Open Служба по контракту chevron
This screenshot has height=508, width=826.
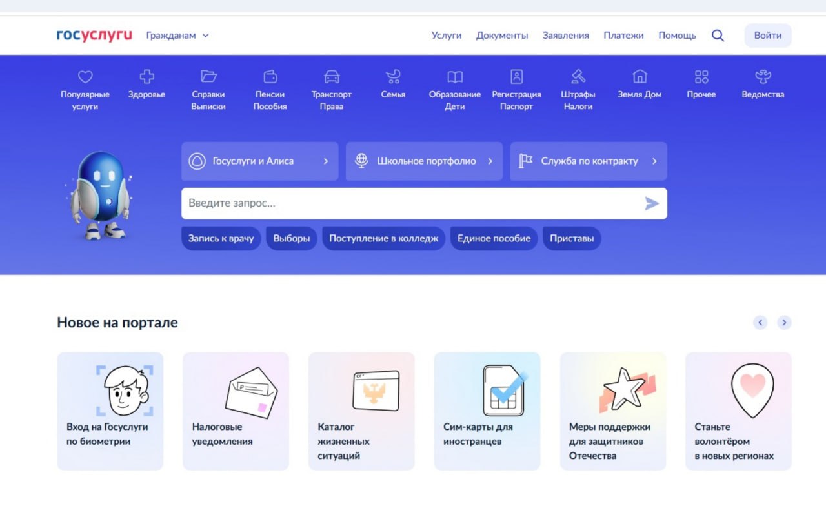coord(654,161)
